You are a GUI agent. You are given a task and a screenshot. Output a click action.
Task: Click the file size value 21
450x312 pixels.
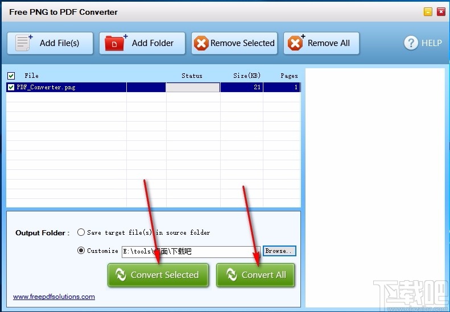coord(257,87)
